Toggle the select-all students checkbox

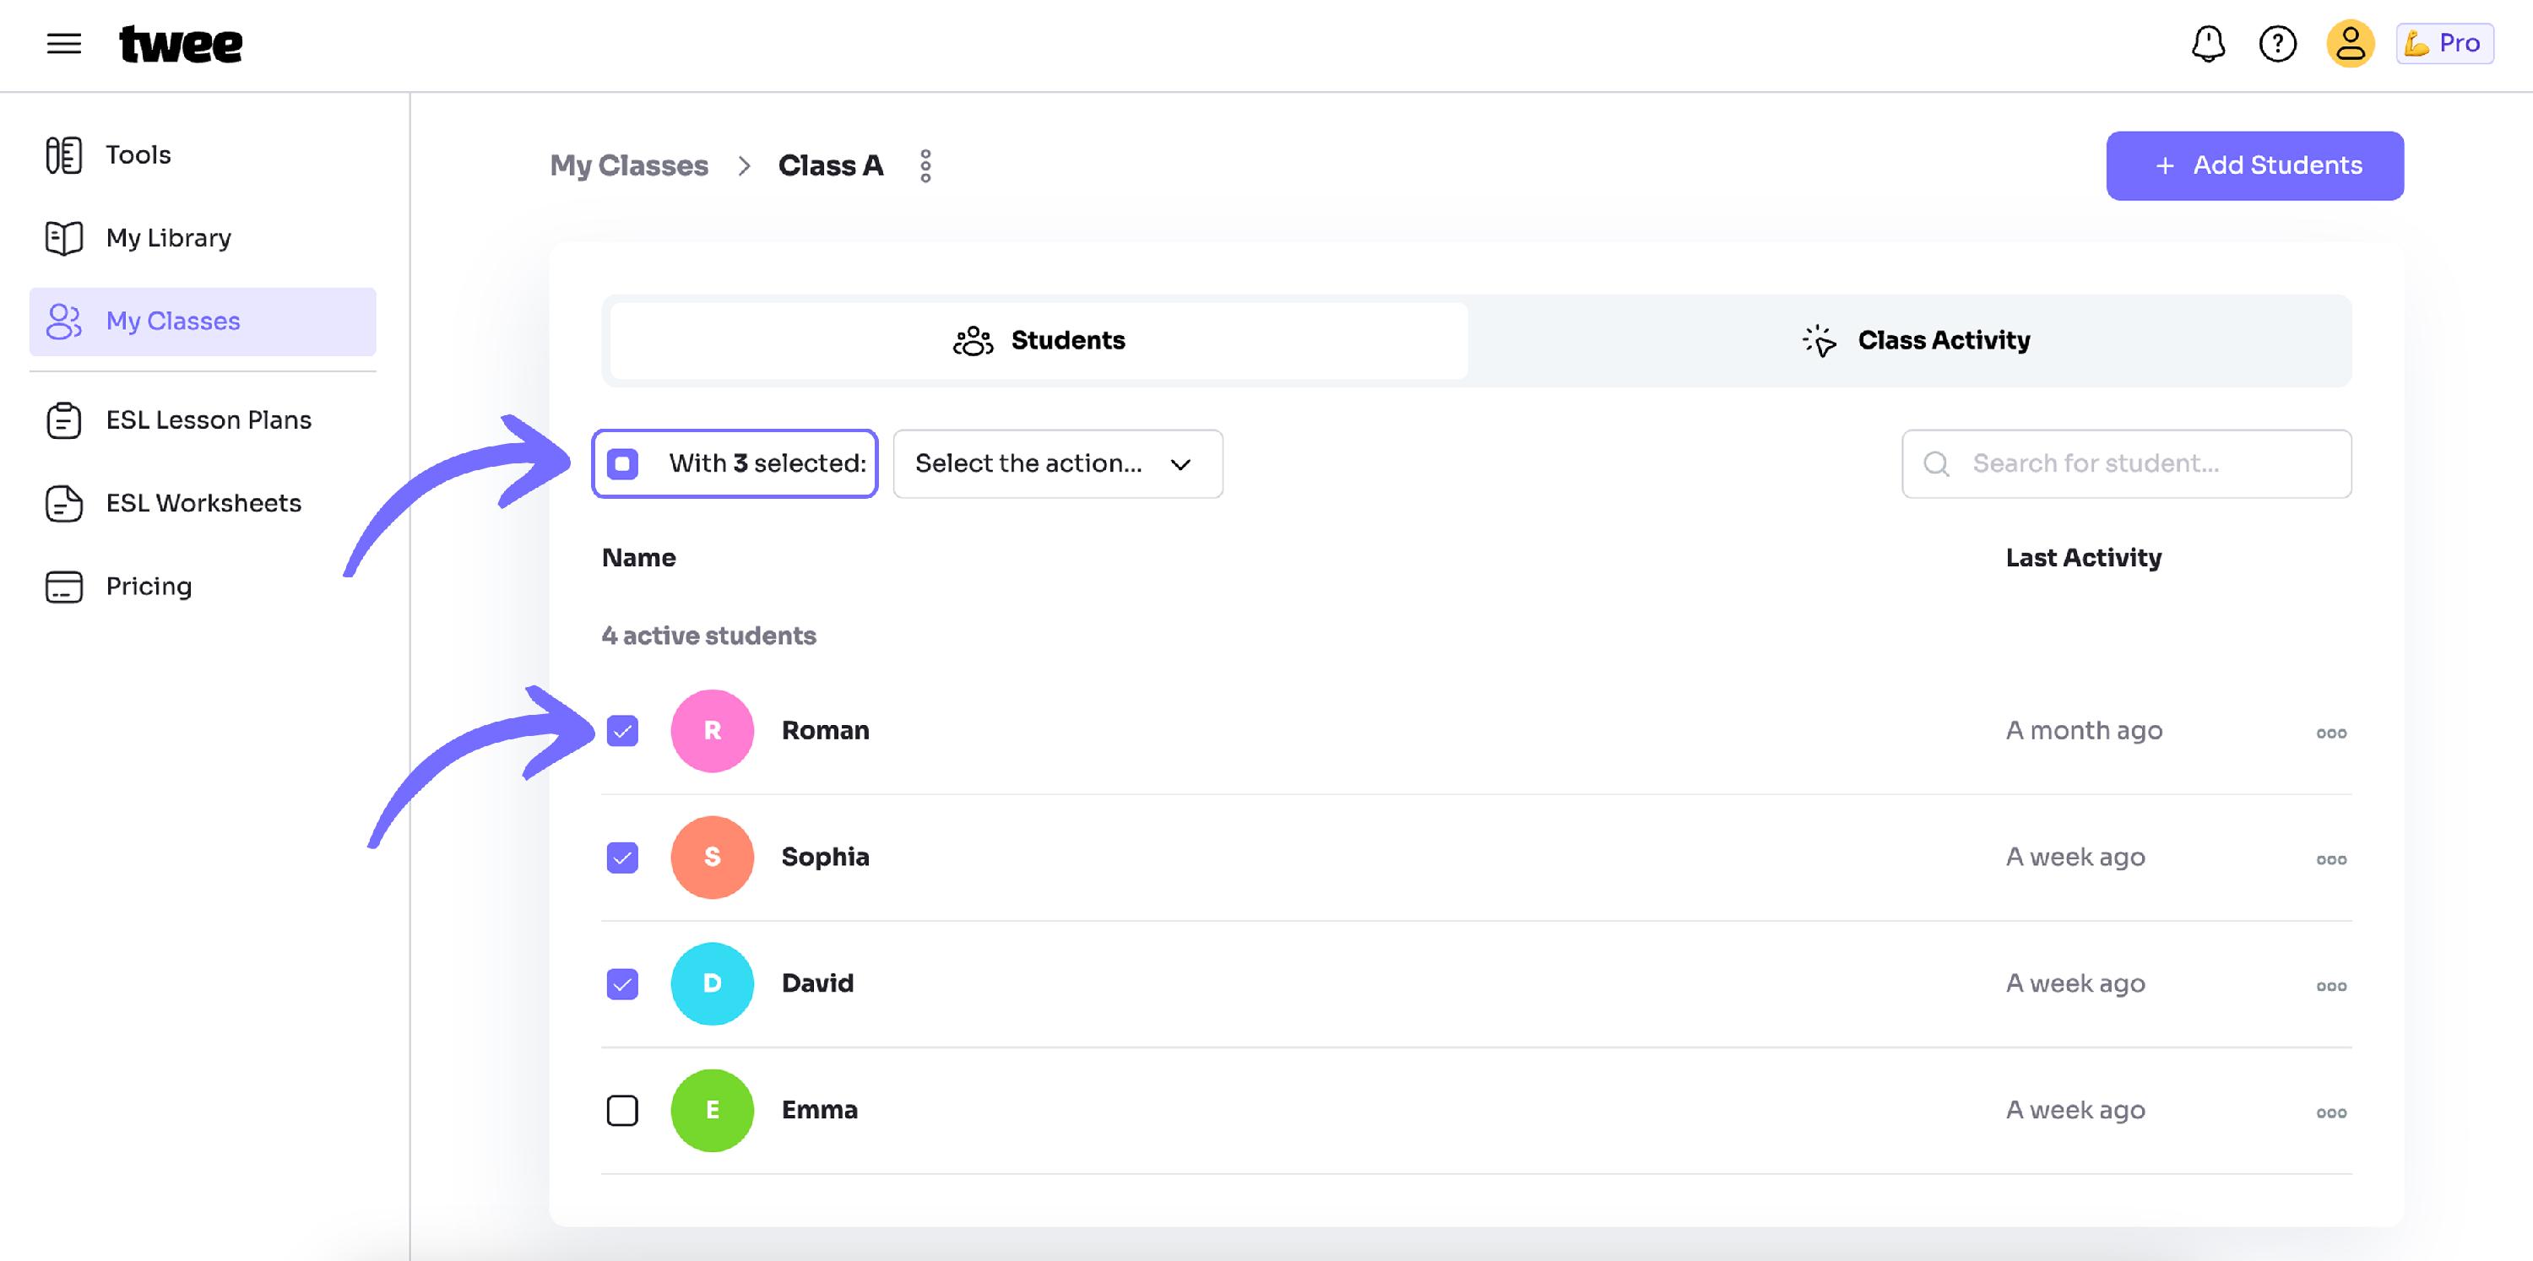click(x=622, y=464)
